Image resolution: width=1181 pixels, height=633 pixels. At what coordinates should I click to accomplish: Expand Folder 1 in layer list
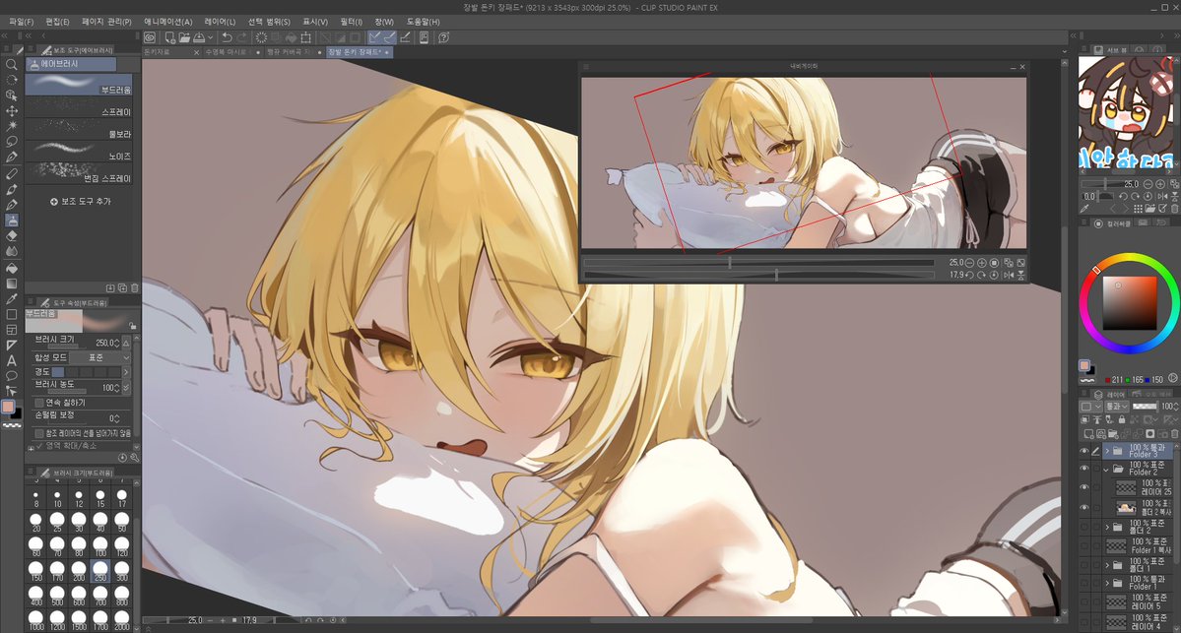coord(1107,583)
